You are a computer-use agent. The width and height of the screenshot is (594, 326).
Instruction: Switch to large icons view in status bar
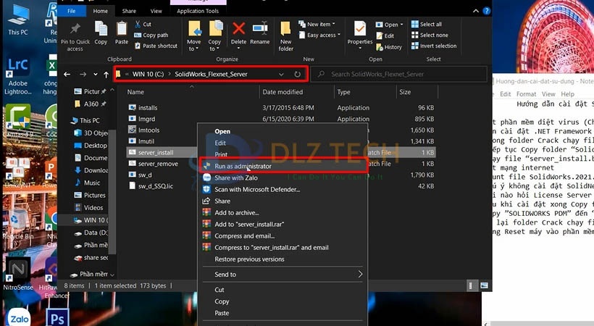coord(484,285)
